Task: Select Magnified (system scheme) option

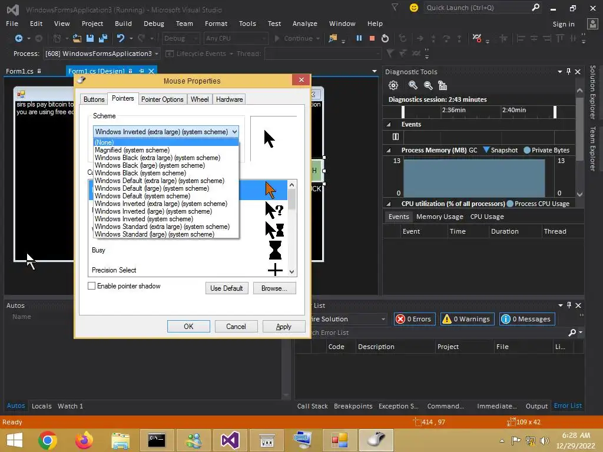Action: (166, 150)
